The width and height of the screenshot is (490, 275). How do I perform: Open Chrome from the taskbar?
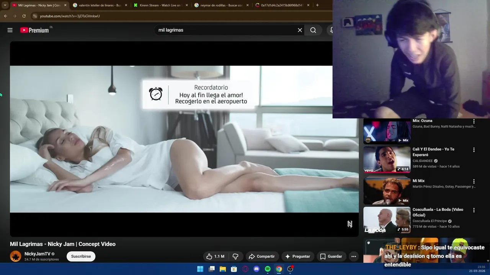[279, 269]
